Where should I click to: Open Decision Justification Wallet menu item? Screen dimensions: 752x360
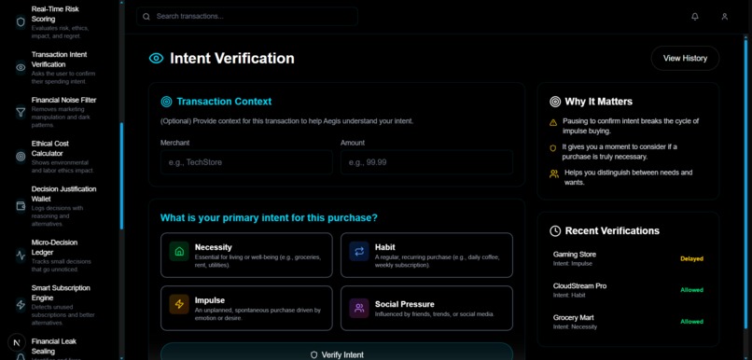(x=57, y=206)
